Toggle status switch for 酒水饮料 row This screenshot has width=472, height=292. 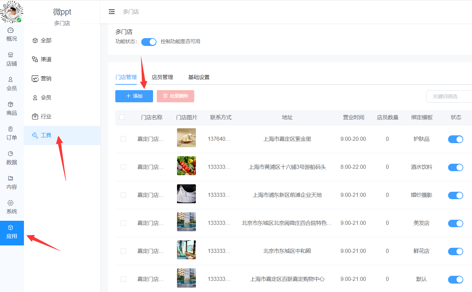tap(455, 167)
